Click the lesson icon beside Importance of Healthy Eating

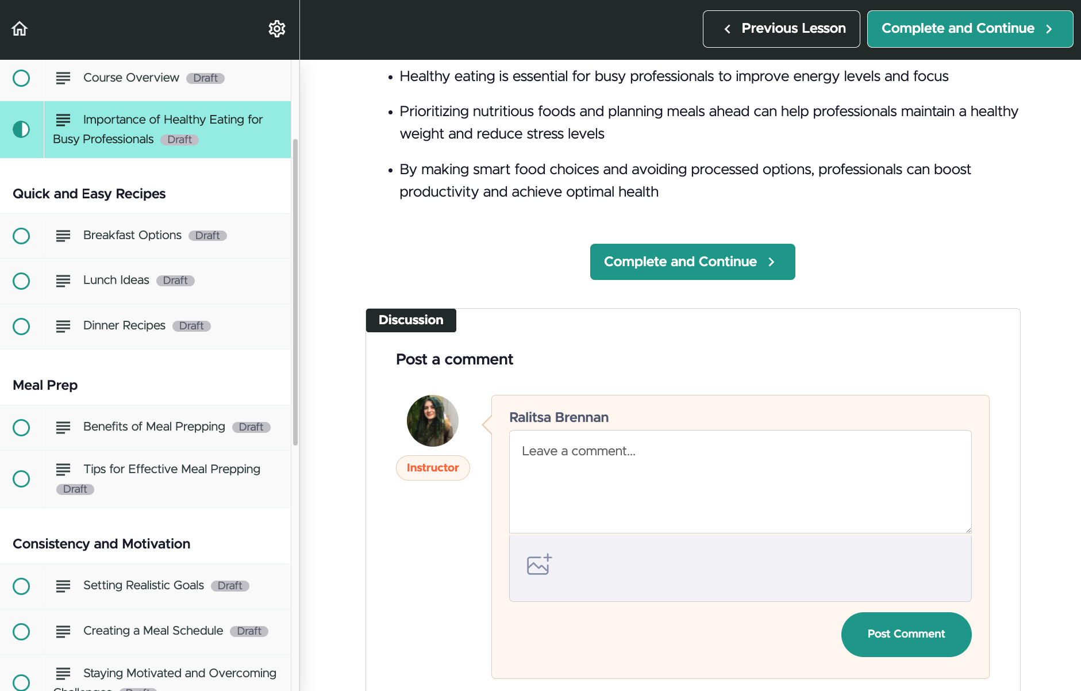pos(63,120)
